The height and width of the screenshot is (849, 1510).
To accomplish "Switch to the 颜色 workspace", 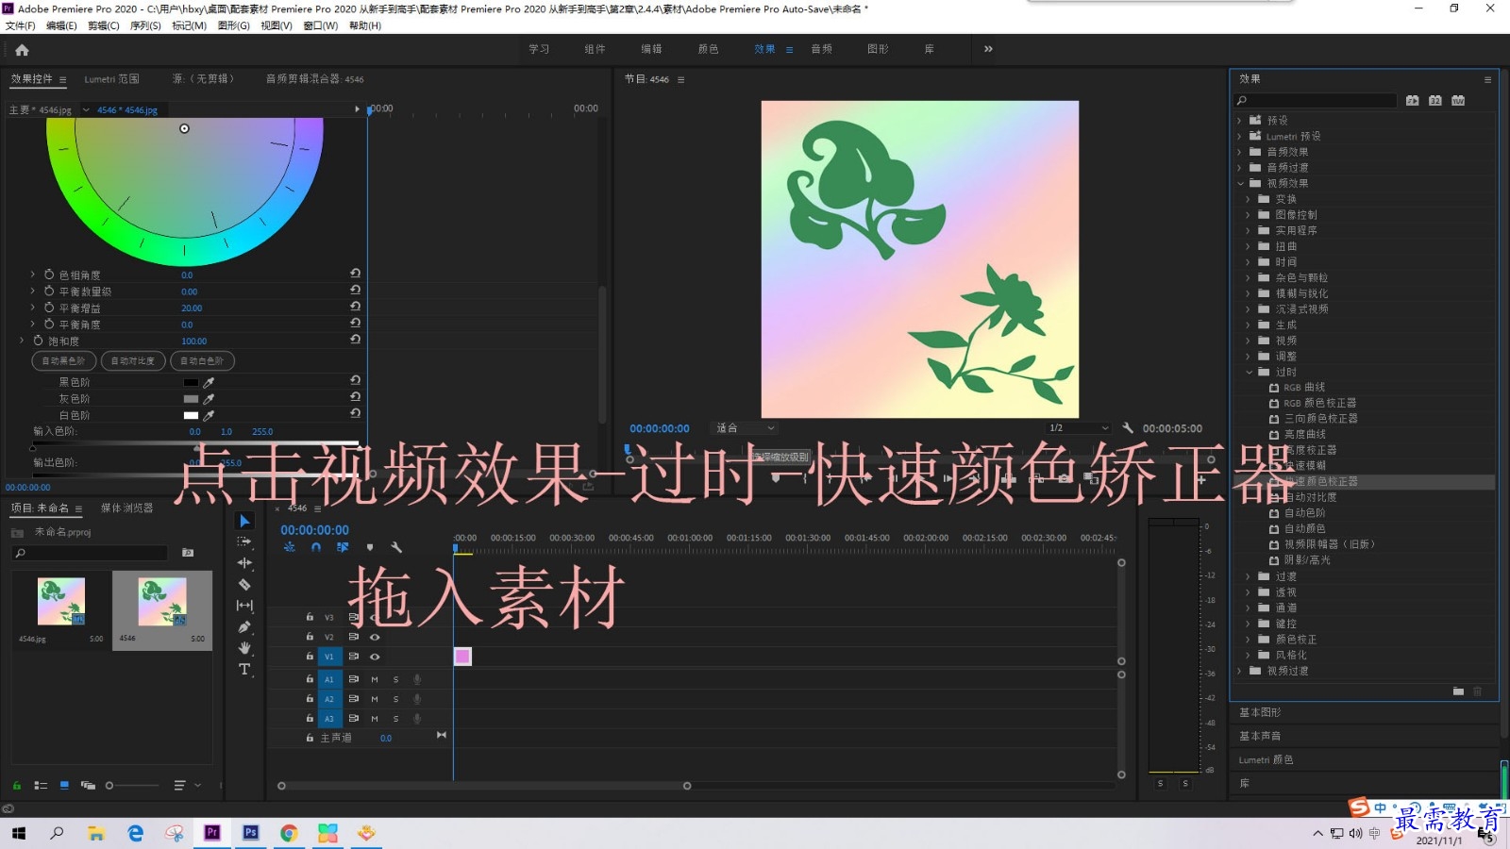I will coord(708,49).
